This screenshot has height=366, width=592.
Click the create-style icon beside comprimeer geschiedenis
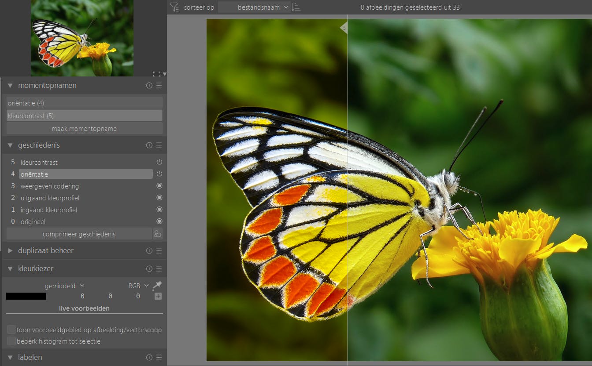pyautogui.click(x=158, y=234)
